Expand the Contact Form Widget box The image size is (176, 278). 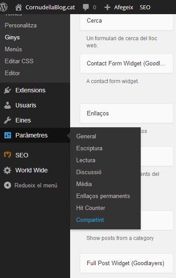pyautogui.click(x=127, y=63)
